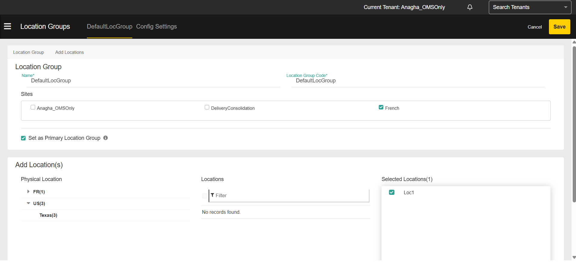The height and width of the screenshot is (273, 576).
Task: Click the filter funnel icon in Locations
Action: (x=213, y=195)
